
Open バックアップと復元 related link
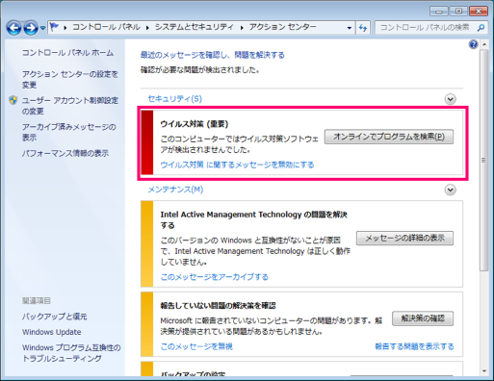(55, 317)
